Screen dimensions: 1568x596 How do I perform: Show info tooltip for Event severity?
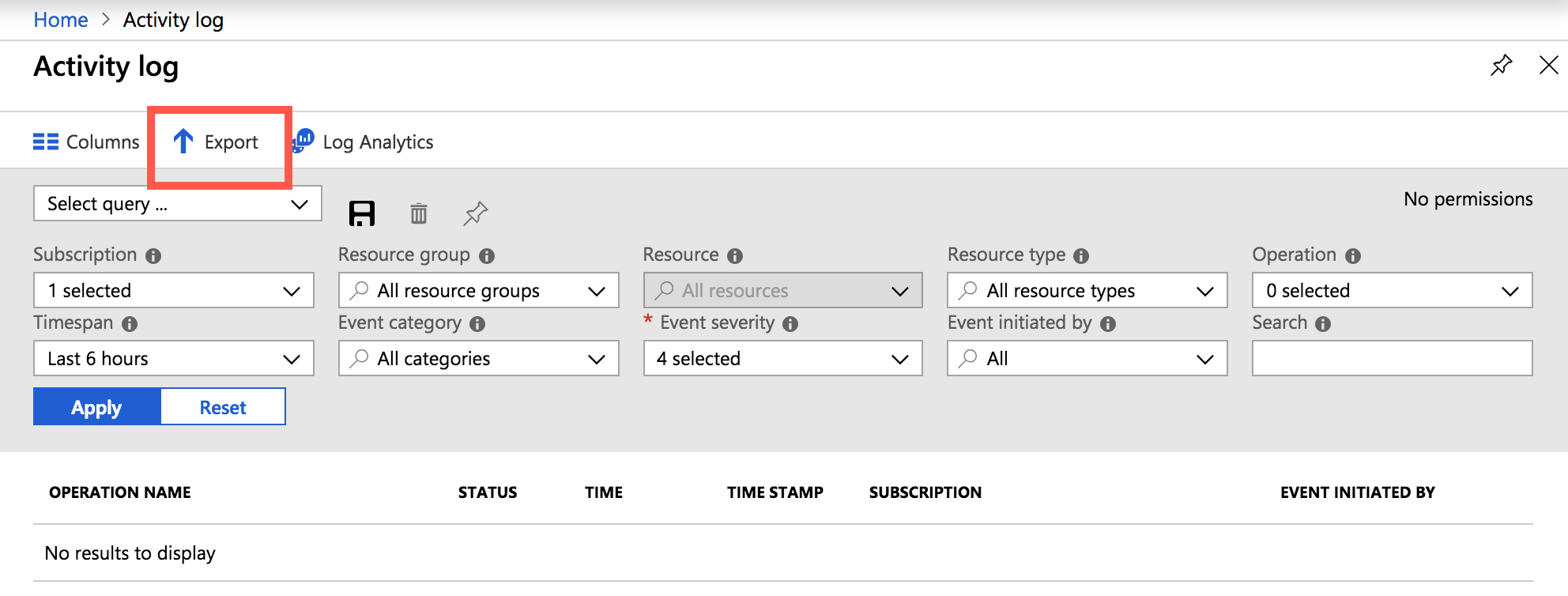coord(790,324)
